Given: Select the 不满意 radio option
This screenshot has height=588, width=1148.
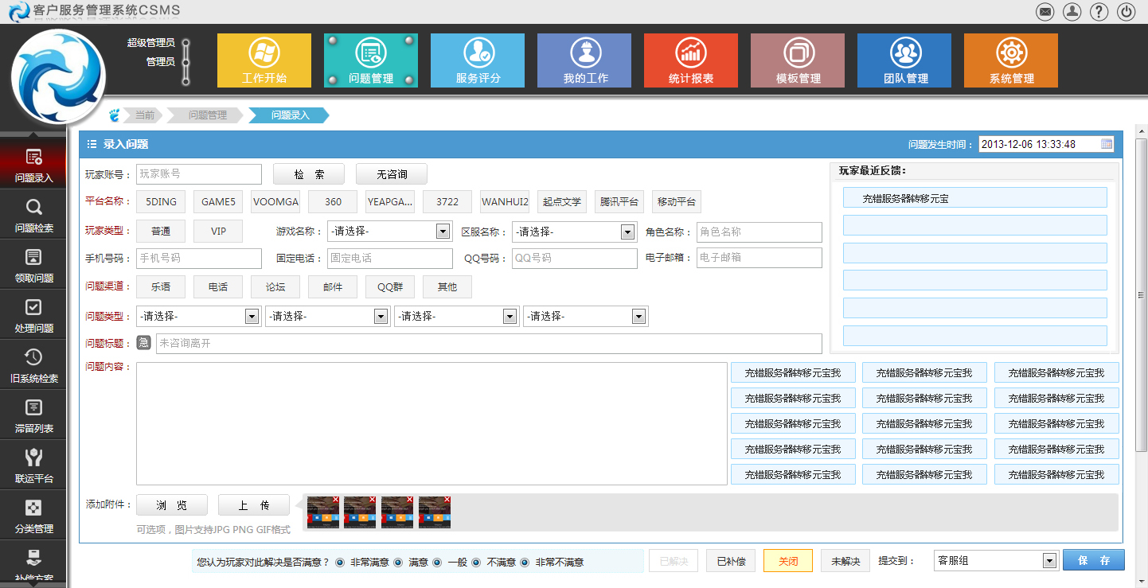Looking at the screenshot, I should [x=476, y=562].
